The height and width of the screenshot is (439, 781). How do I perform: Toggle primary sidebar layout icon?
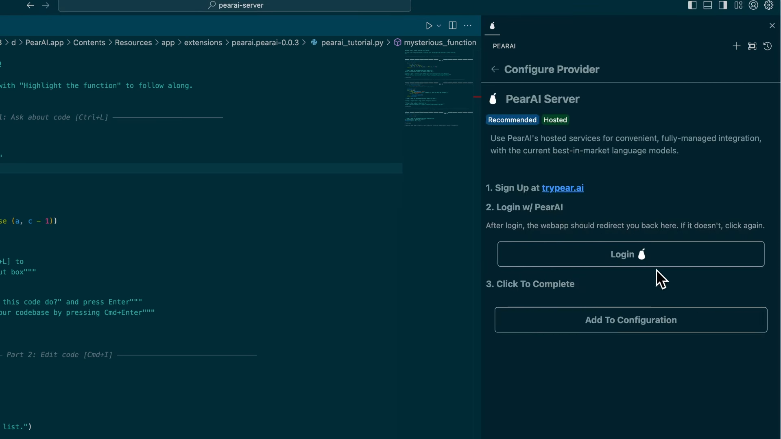point(692,5)
